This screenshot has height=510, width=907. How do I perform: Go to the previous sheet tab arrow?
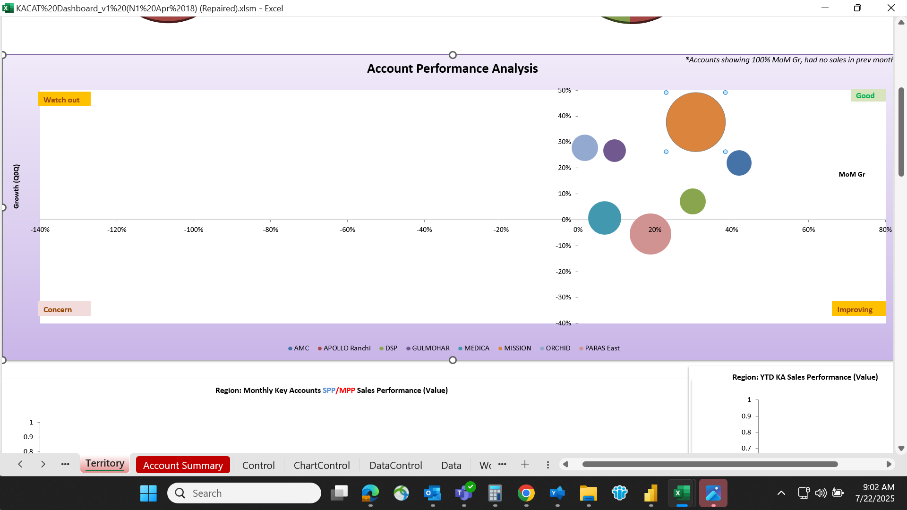pos(20,465)
